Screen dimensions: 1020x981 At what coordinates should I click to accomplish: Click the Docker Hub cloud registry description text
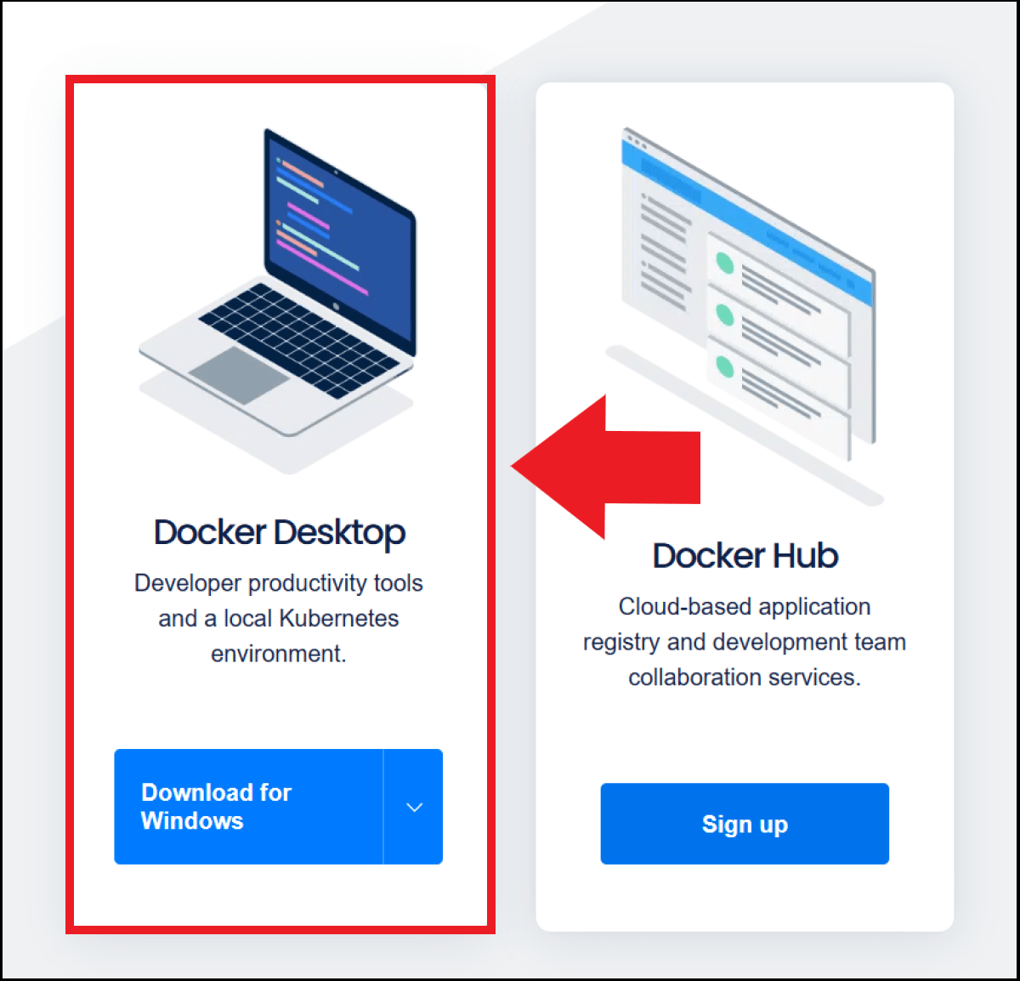(x=745, y=642)
